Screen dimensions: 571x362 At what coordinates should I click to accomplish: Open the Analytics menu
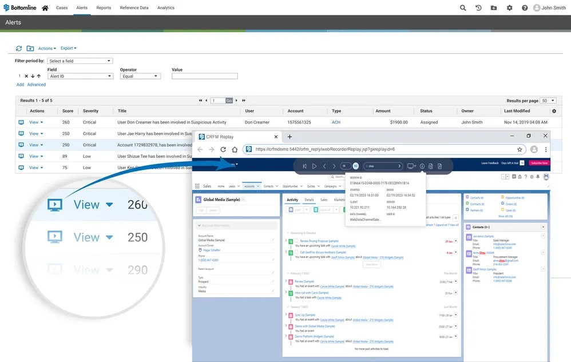pos(166,7)
